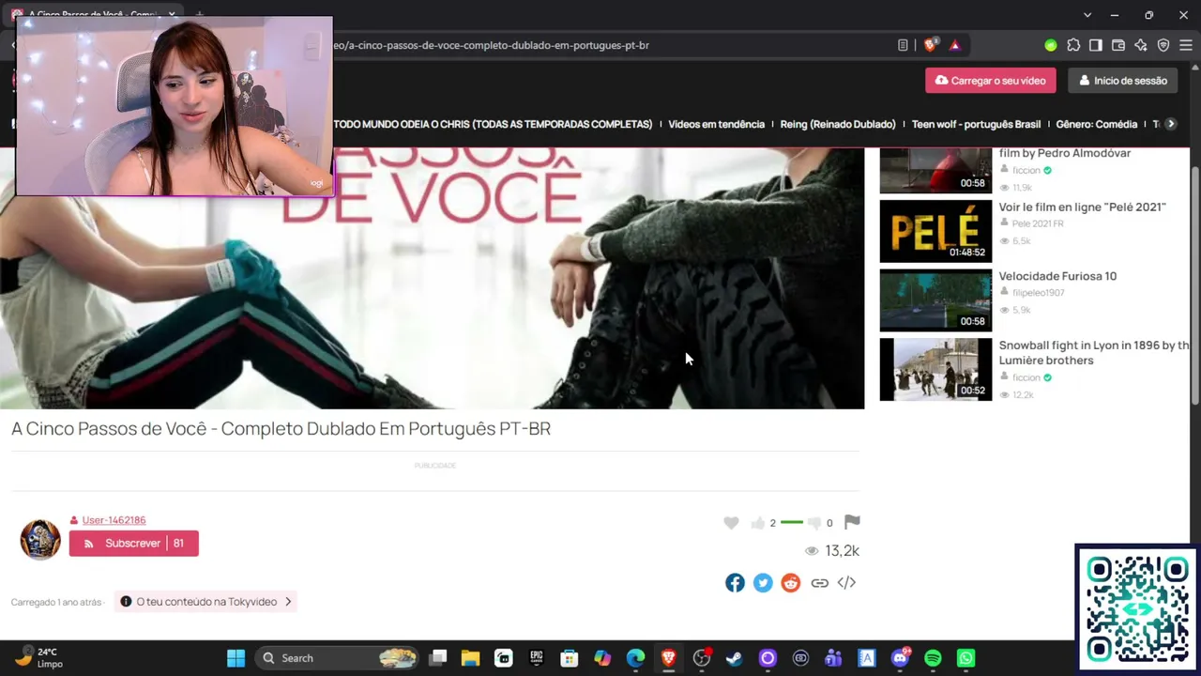
Task: Open 'Velocidade Furiosa 10' video title
Action: click(x=1057, y=276)
